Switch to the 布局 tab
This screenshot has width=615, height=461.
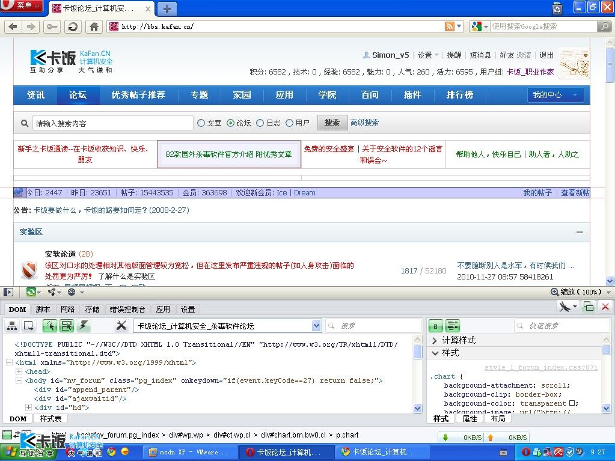click(498, 419)
